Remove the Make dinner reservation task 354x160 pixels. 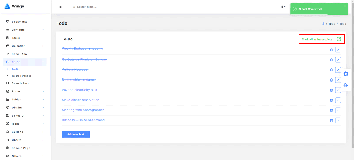[x=331, y=100]
